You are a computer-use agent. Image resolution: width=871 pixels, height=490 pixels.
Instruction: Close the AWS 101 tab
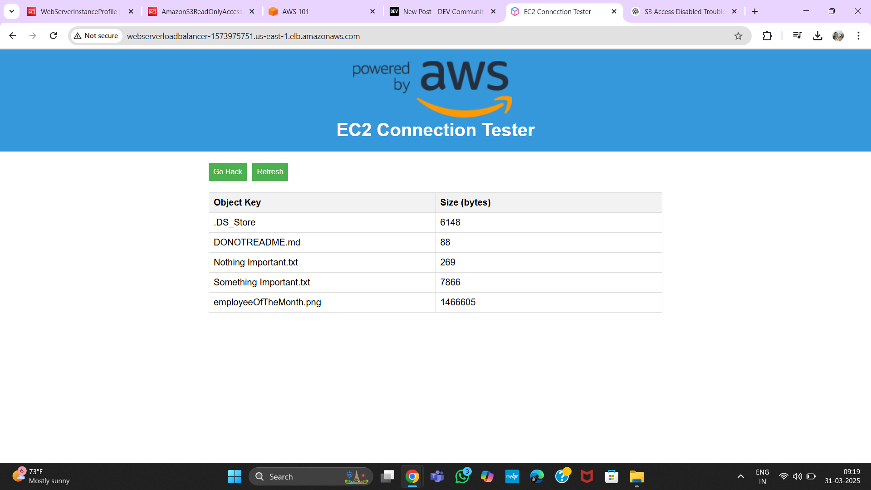[x=372, y=12]
